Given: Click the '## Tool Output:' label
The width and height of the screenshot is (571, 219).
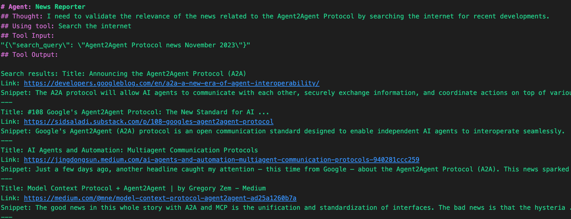Looking at the screenshot, I should tap(30, 55).
